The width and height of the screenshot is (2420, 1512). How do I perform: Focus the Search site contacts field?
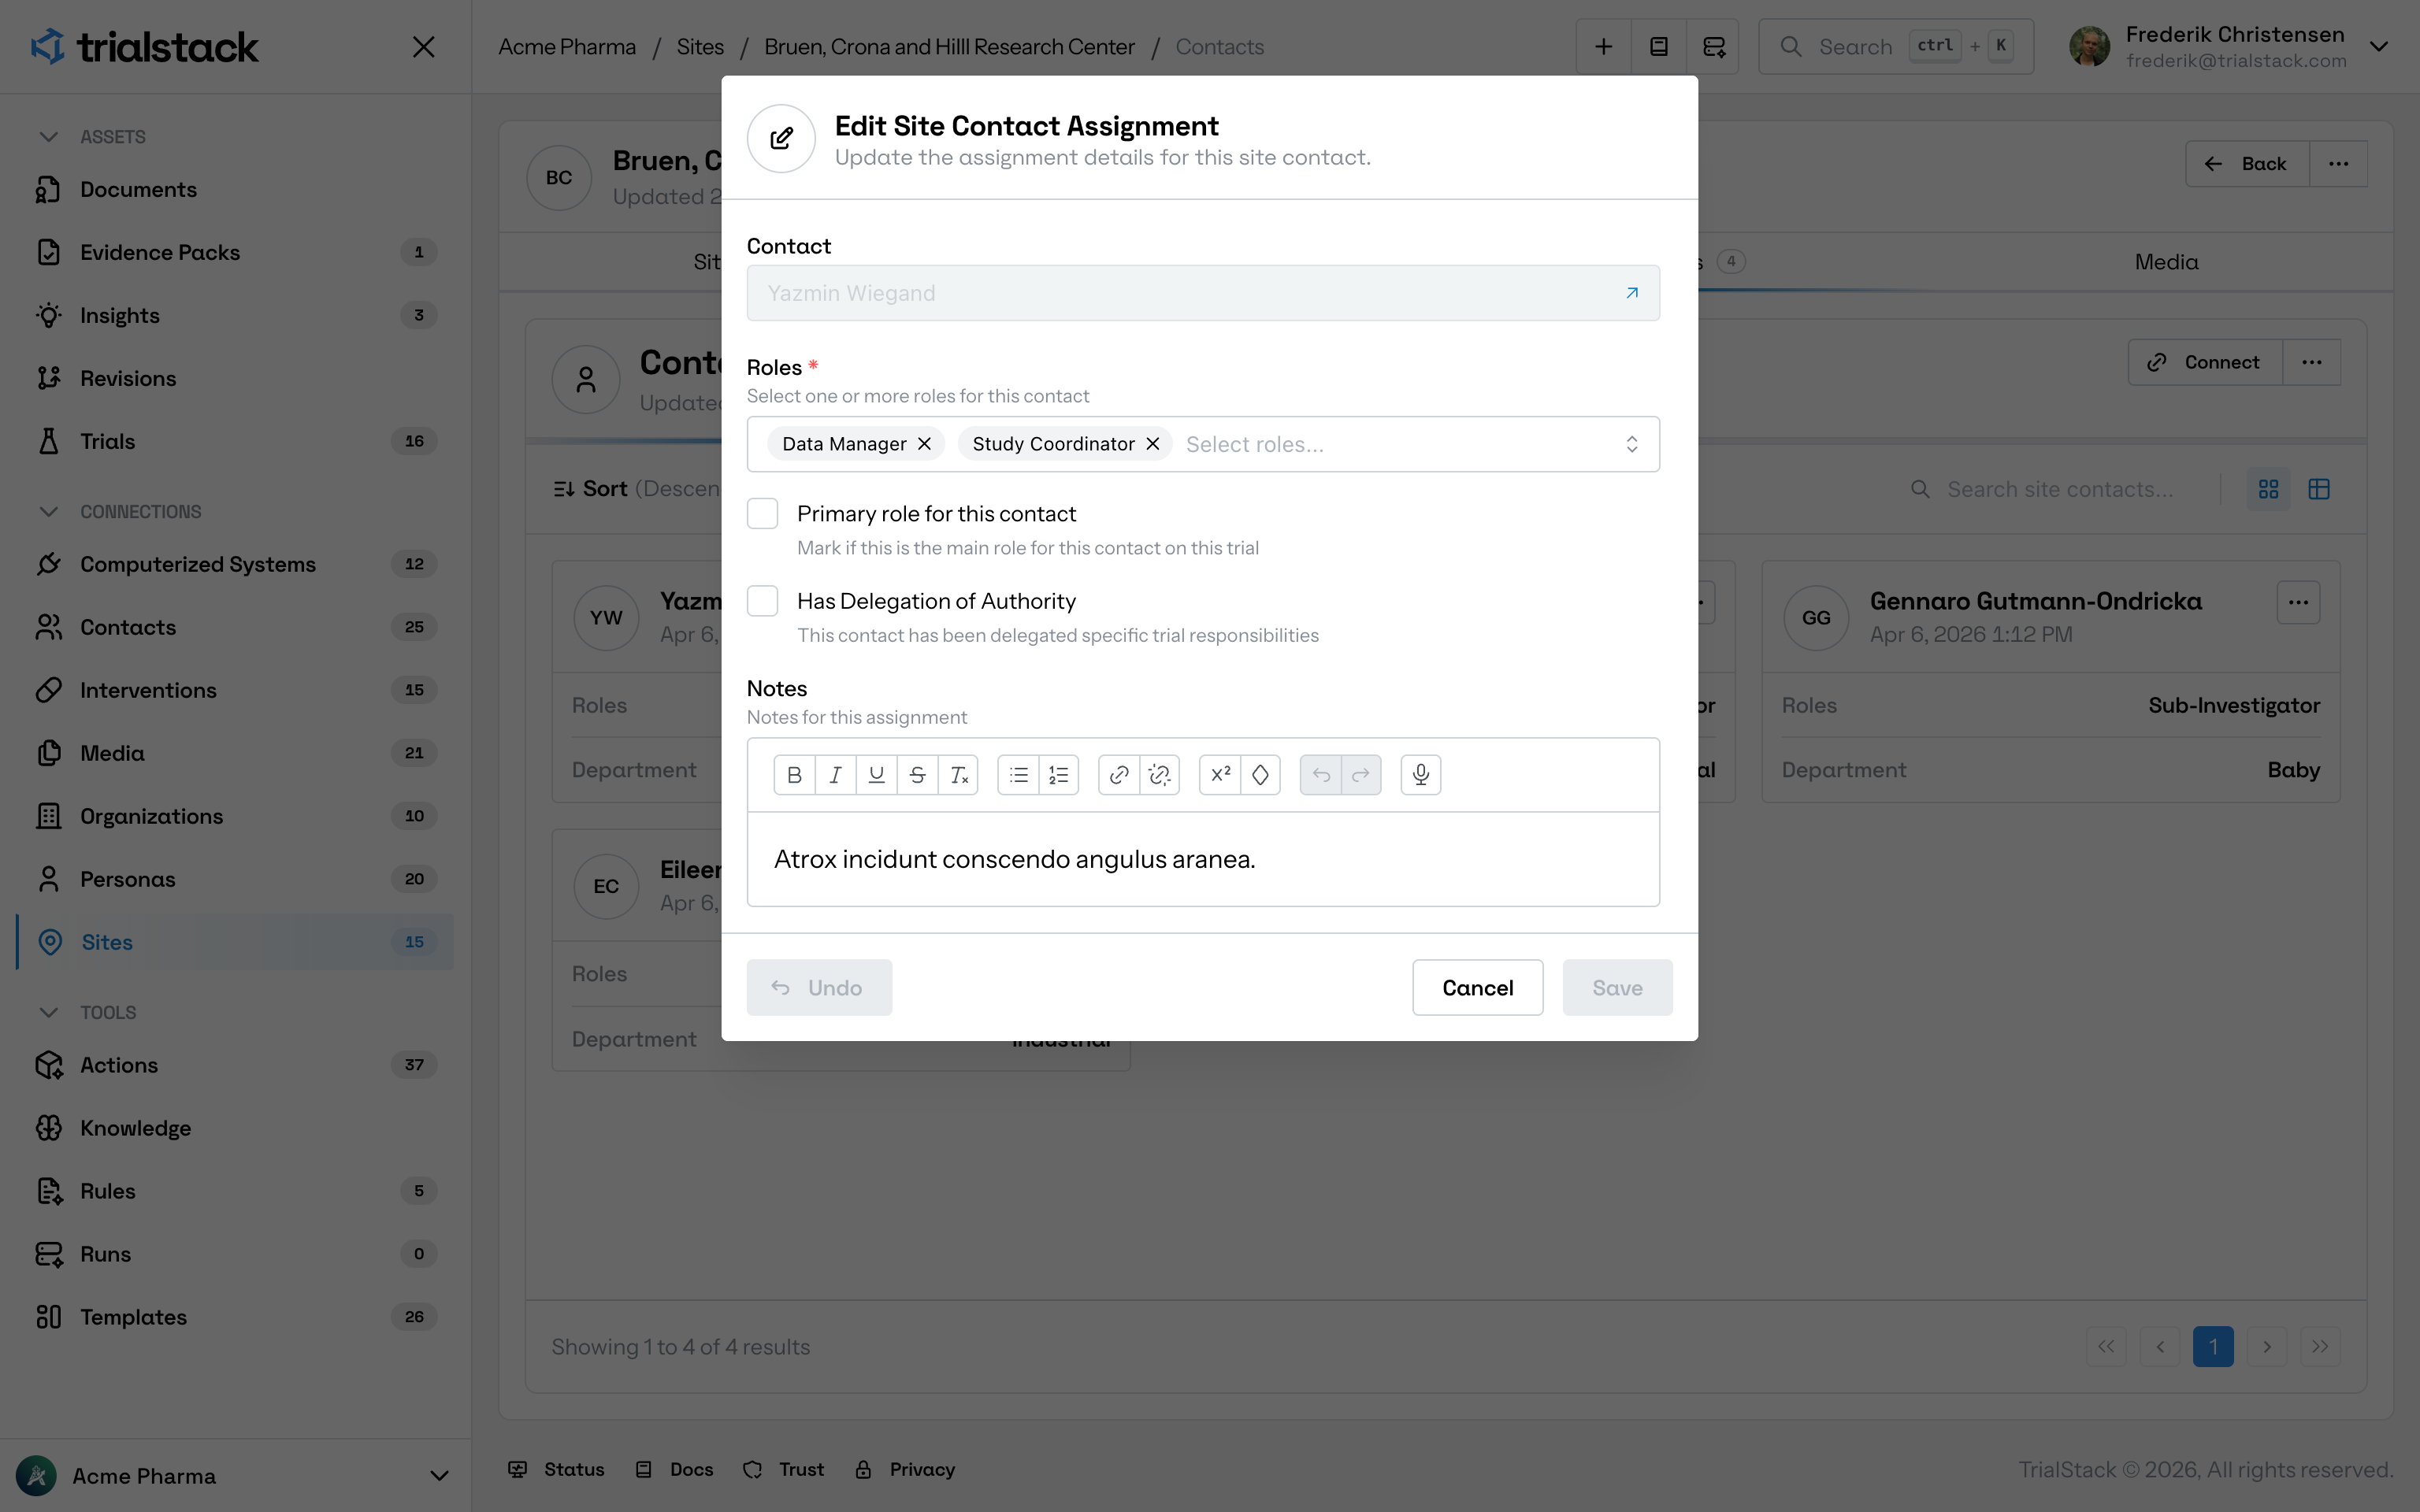coord(2060,489)
